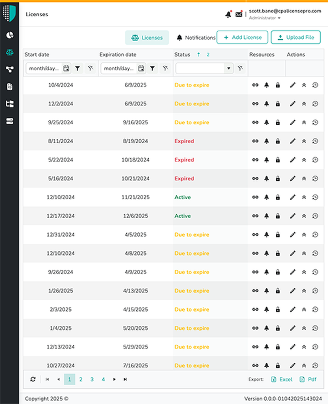Click bell icon for 2/3/2025 row
Screen dimensions: 328x404
click(x=267, y=309)
